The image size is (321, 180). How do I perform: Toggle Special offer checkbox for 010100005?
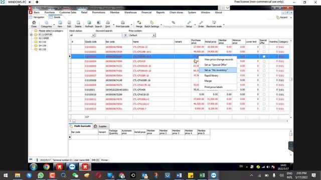[264, 66]
